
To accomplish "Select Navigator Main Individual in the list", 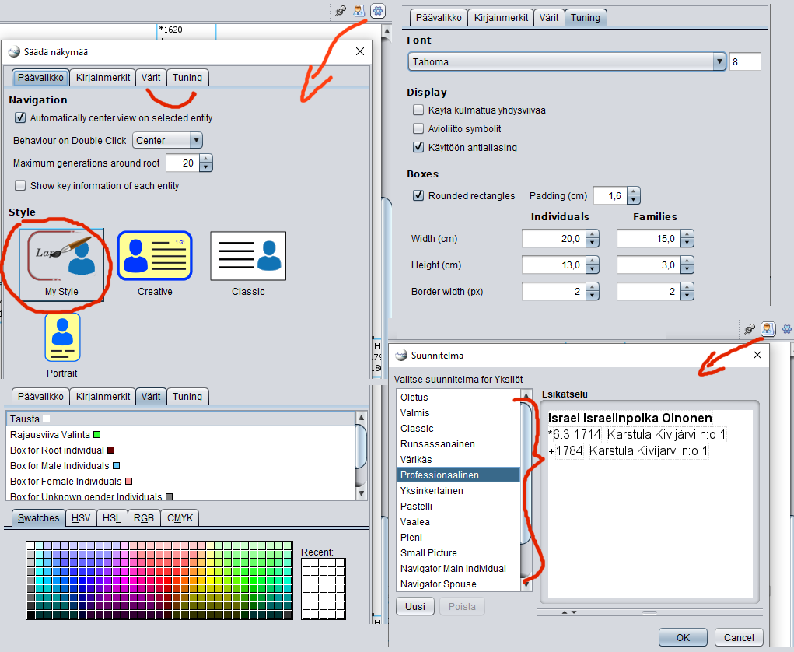I will pyautogui.click(x=458, y=569).
